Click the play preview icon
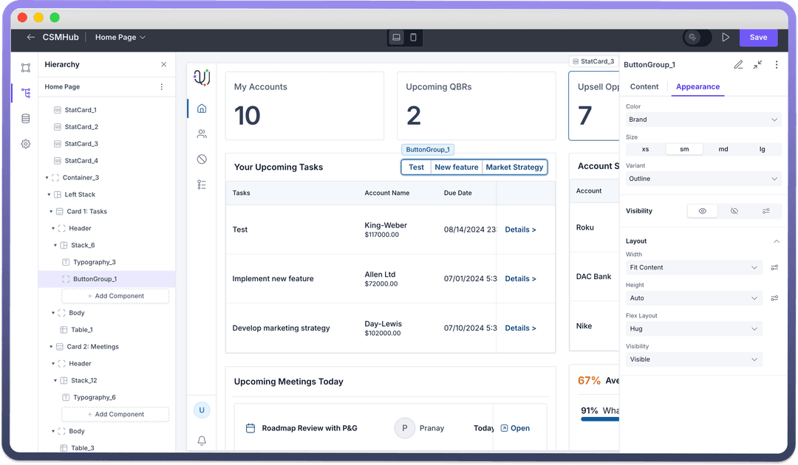Screen dimensions: 798x465 726,38
